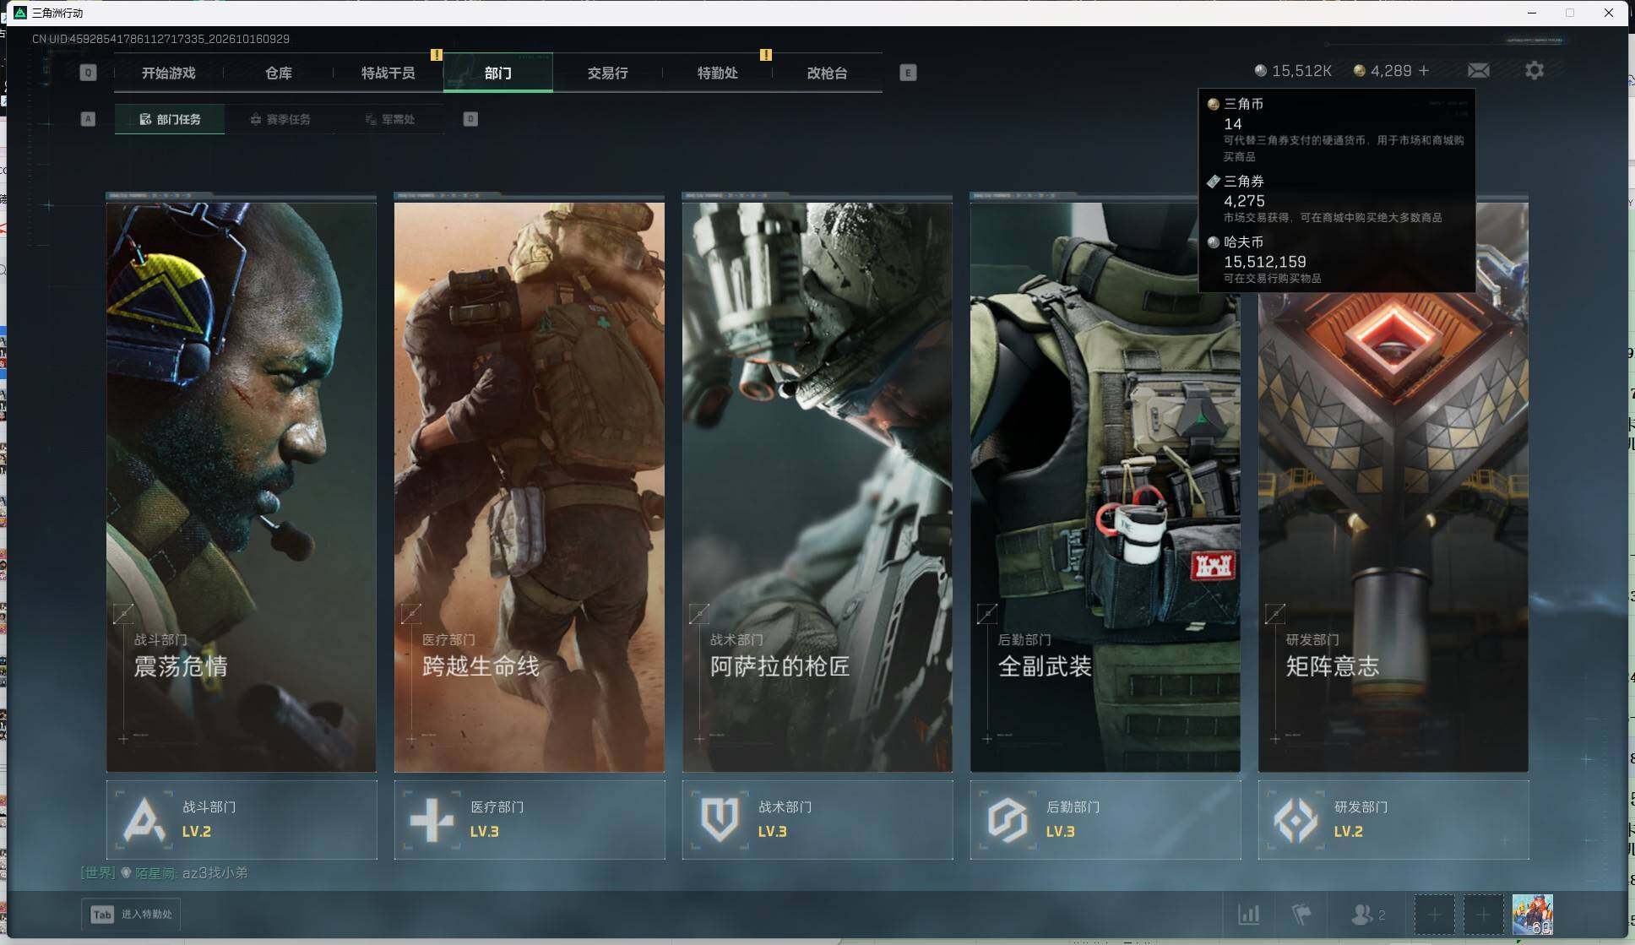Open the 战术部门 LV.3 panel
The image size is (1635, 945).
[817, 820]
